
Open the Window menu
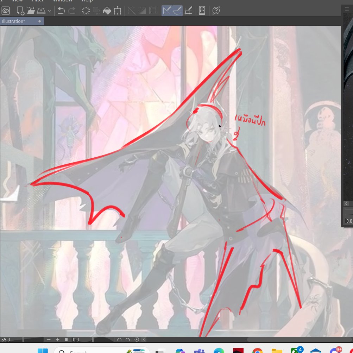pos(63,1)
